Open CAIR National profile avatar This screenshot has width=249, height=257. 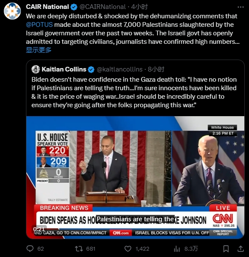tap(12, 11)
